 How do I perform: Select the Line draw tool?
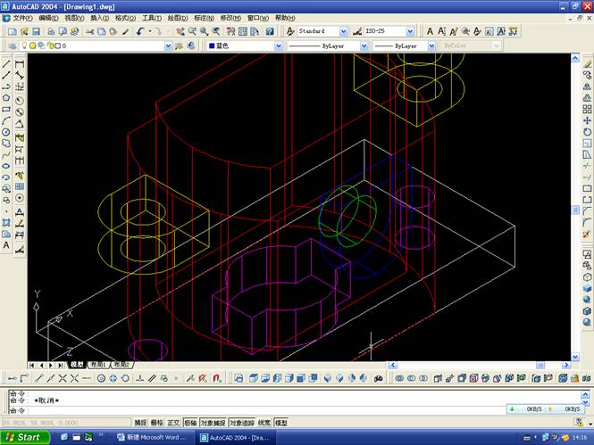6,63
